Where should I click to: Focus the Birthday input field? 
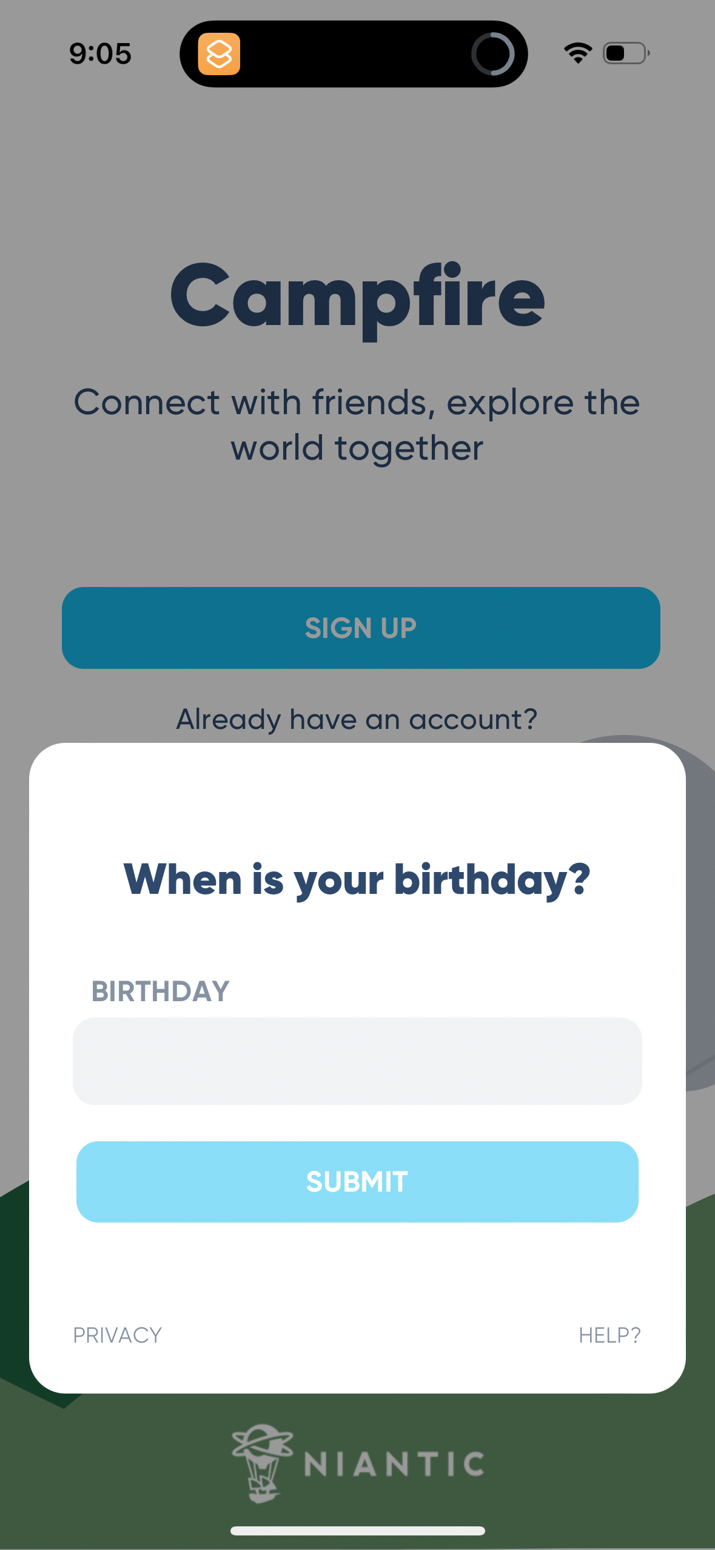[x=357, y=1061]
